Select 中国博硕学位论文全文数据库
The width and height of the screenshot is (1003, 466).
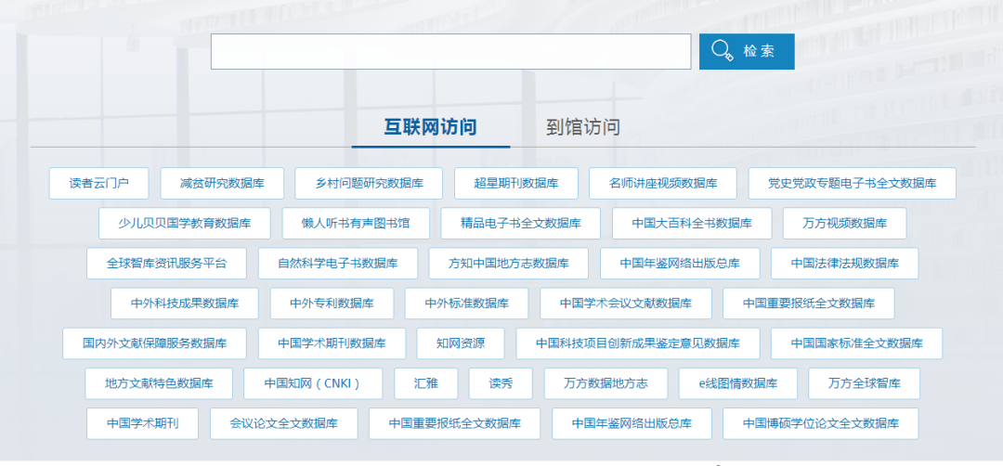[821, 423]
